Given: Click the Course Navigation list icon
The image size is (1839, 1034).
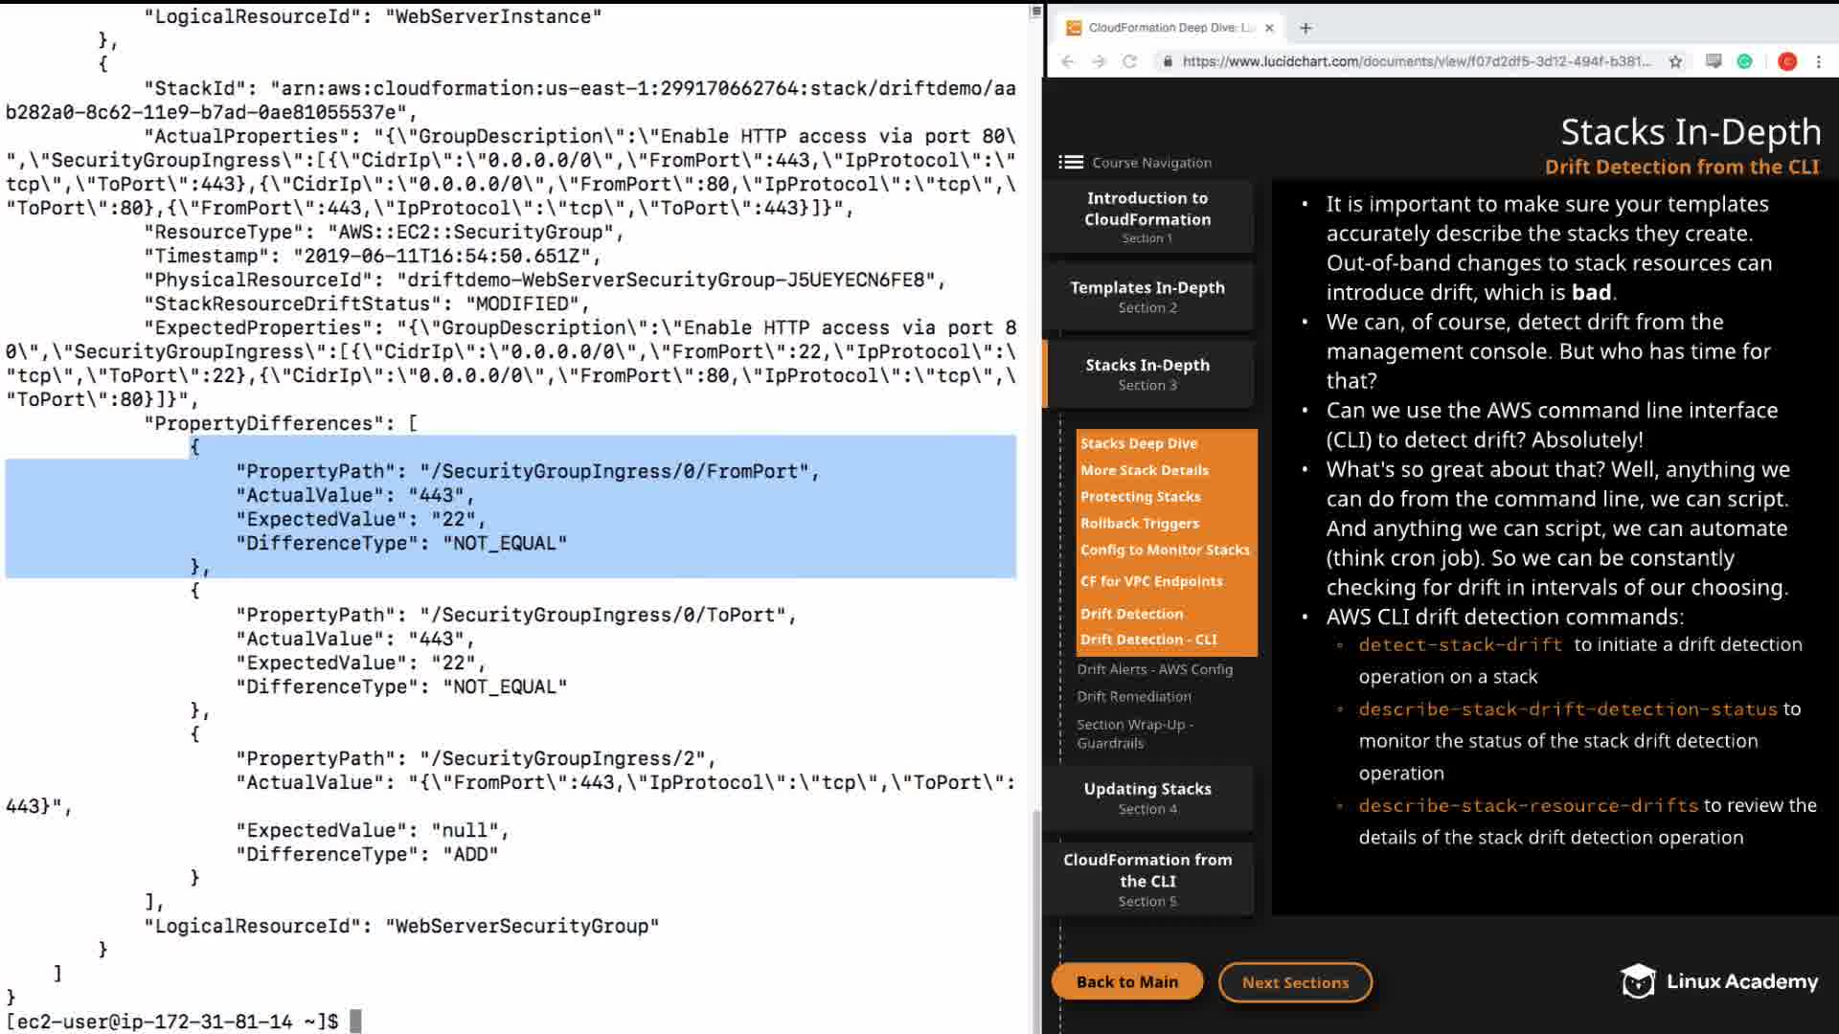Looking at the screenshot, I should 1071,163.
